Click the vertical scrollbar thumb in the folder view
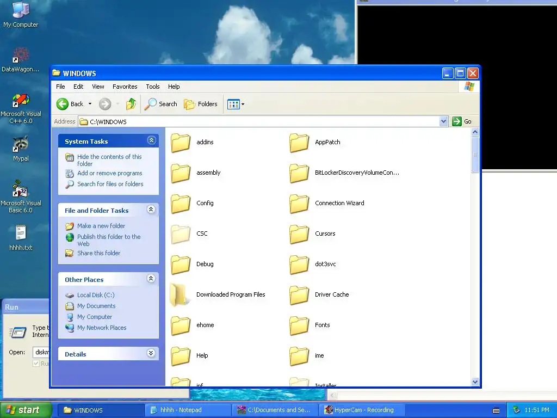The image size is (557, 418). click(x=475, y=155)
